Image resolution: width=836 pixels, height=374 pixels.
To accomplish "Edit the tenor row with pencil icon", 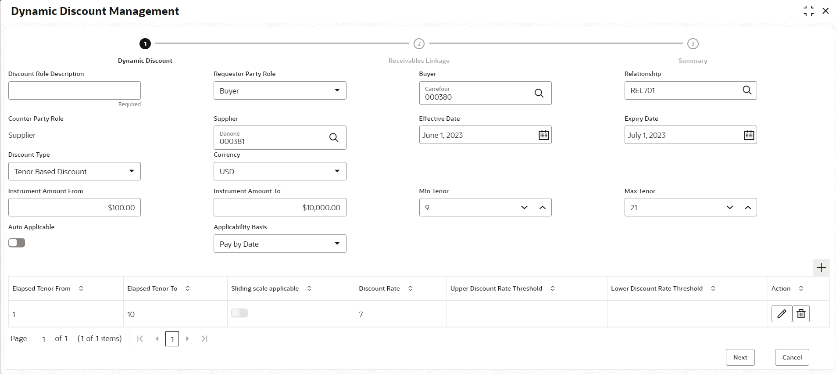I will pos(782,314).
